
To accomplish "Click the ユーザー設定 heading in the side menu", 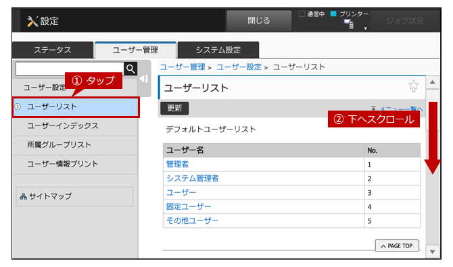I will coord(45,88).
